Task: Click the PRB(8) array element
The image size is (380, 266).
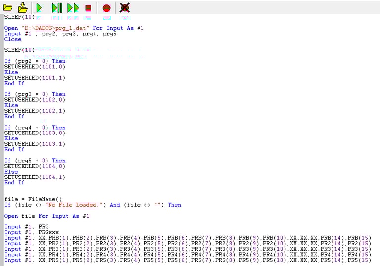Action: [x=226, y=238]
